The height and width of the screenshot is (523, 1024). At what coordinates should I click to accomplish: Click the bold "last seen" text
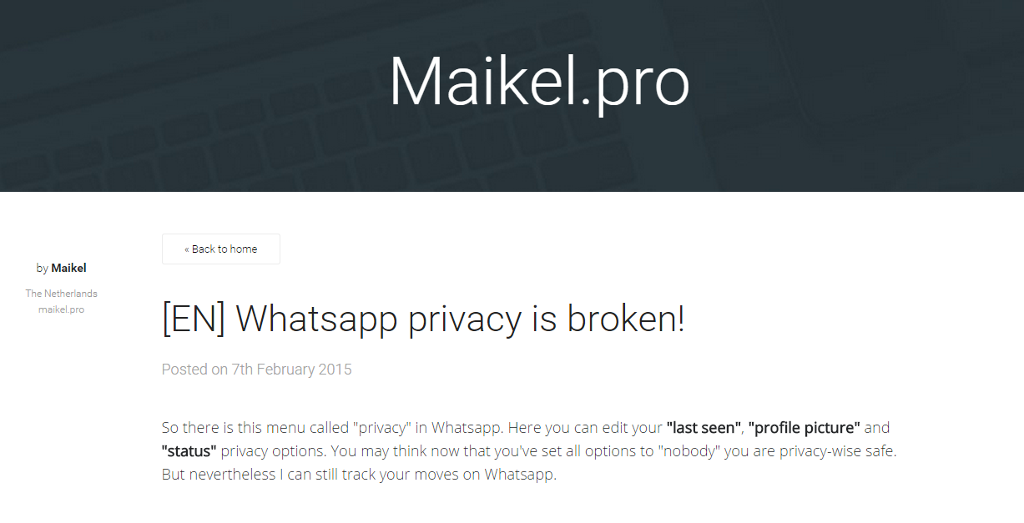704,428
